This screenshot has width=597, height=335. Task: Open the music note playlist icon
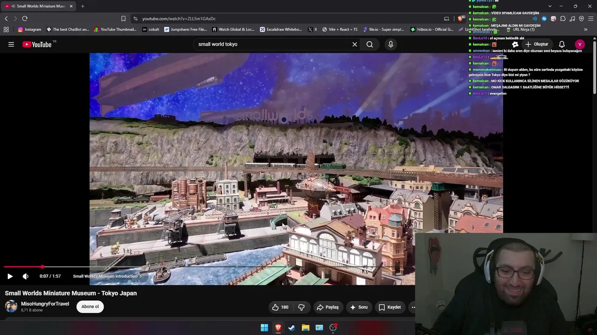[572, 19]
